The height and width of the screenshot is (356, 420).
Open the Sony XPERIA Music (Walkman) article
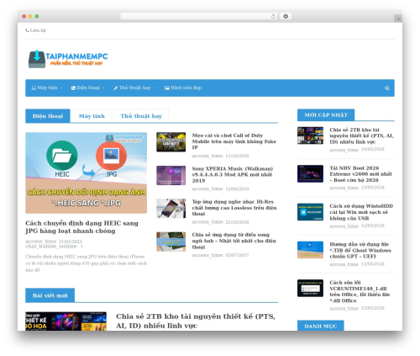[x=233, y=174]
